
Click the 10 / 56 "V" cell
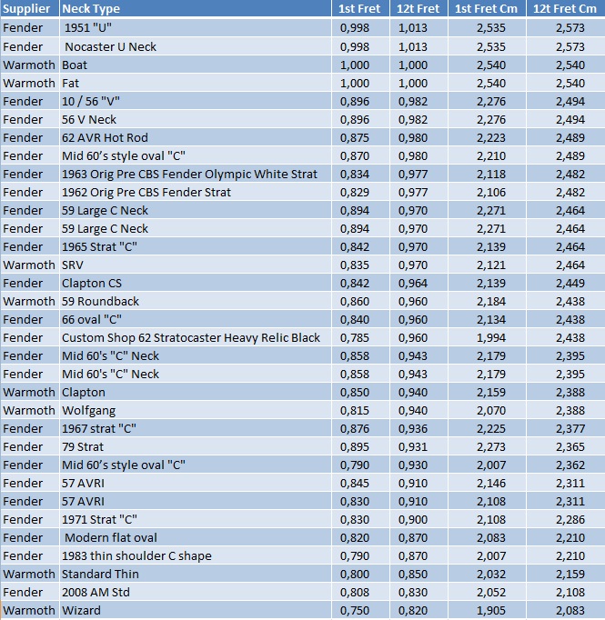[196, 101]
